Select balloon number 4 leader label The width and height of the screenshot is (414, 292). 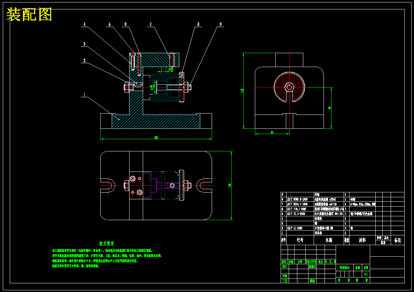coord(85,24)
